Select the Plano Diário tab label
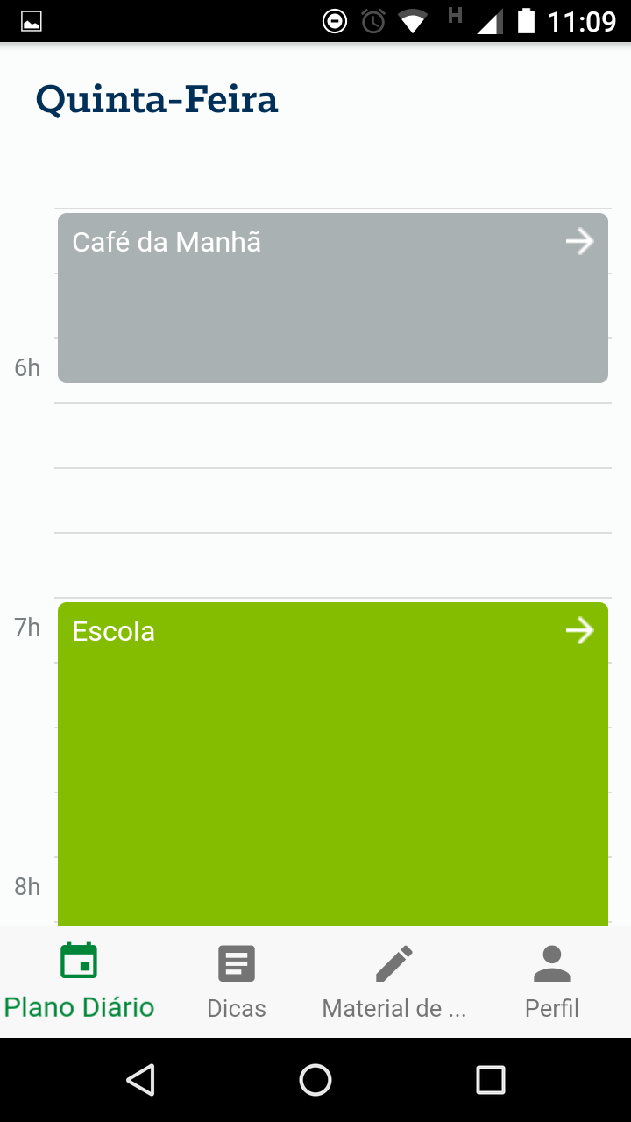The width and height of the screenshot is (631, 1122). pyautogui.click(x=79, y=1007)
